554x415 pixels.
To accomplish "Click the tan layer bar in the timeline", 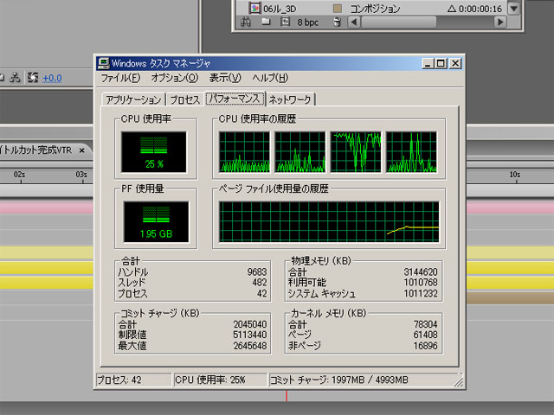I will [x=510, y=297].
